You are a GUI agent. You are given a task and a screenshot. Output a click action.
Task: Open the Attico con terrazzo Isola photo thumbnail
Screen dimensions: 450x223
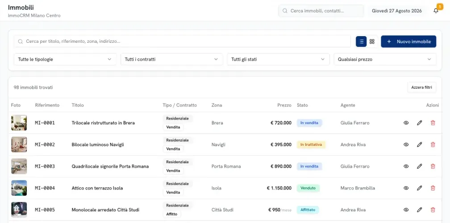pyautogui.click(x=19, y=188)
